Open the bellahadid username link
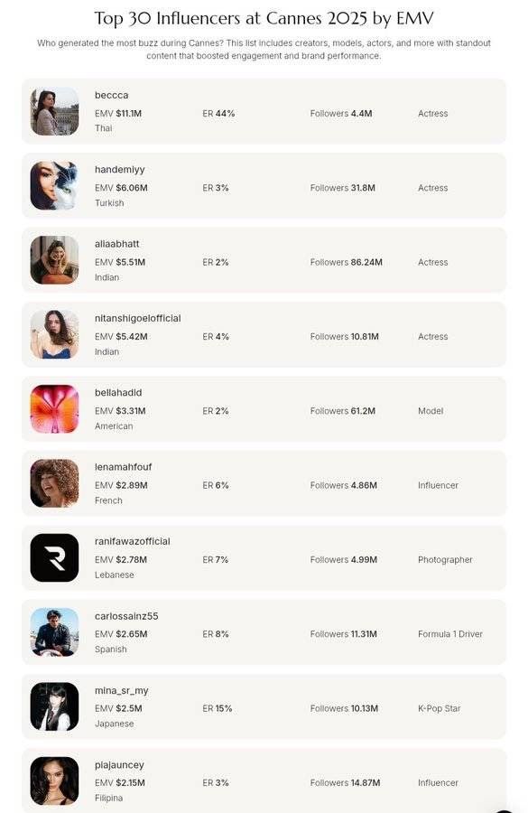 118,393
